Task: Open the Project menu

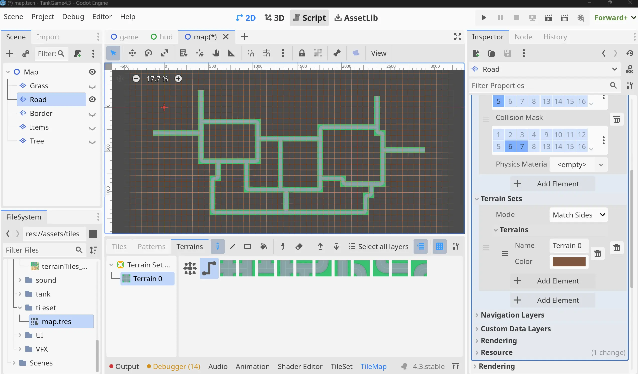Action: (x=43, y=17)
